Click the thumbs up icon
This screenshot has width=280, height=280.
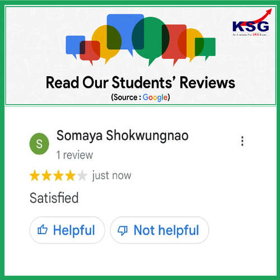coord(43,230)
